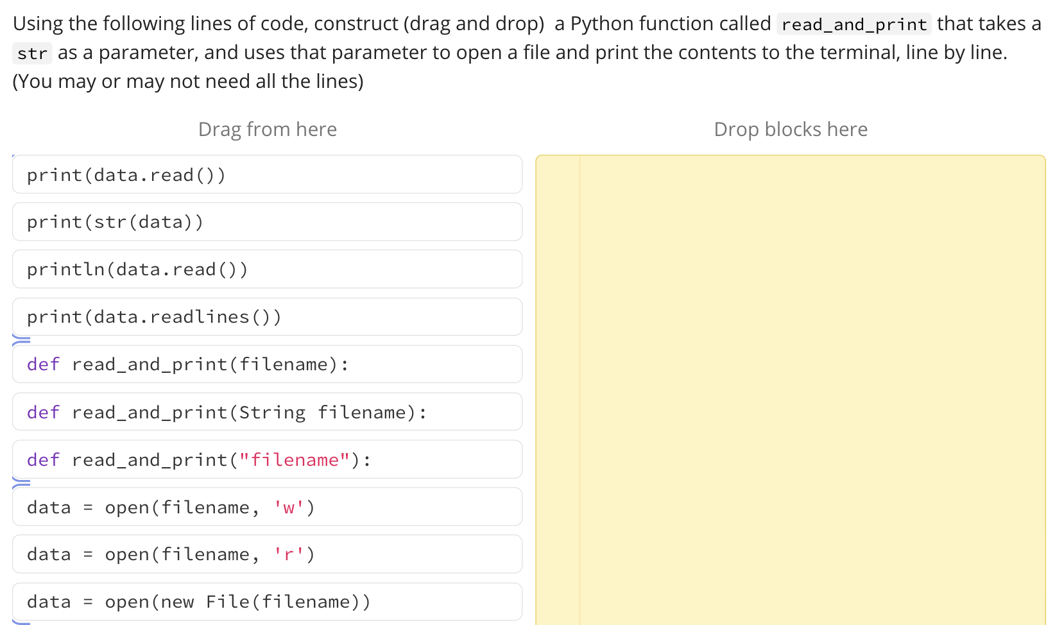Click the indentation guide line in drop area

pos(580,385)
